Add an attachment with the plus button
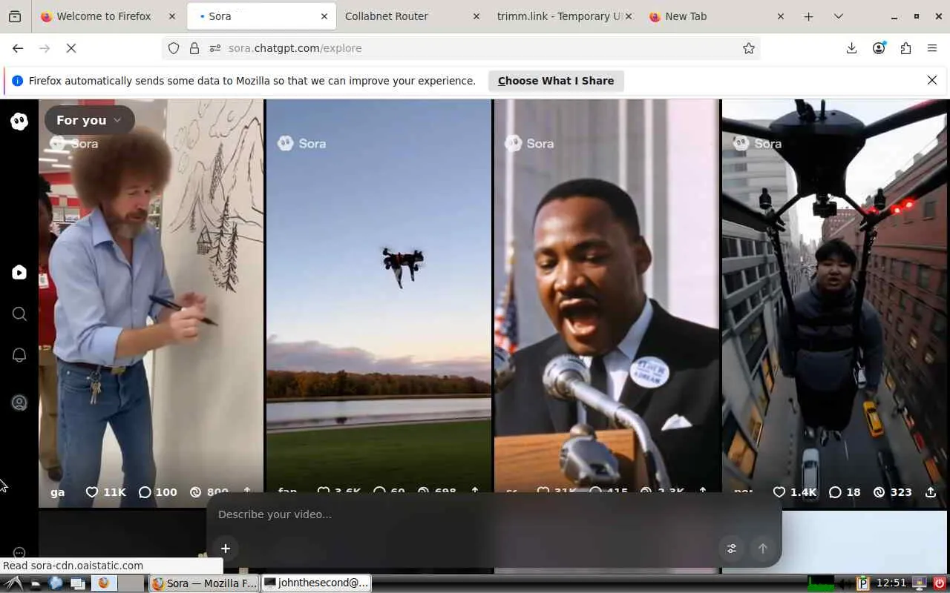Viewport: 950px width, 593px height. click(226, 549)
